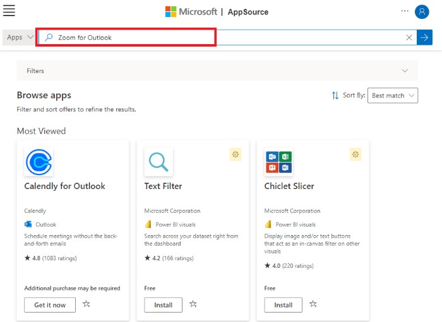Viewport: 442px width, 322px height.
Task: Open the more options ellipsis menu
Action: [405, 11]
